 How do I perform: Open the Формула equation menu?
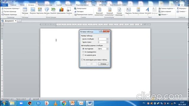pyautogui.click(x=182, y=9)
